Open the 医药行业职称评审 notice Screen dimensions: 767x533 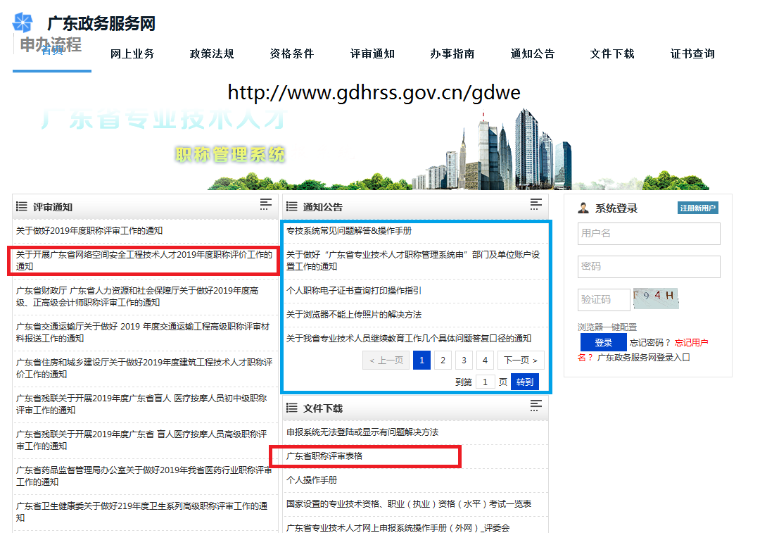tap(144, 476)
